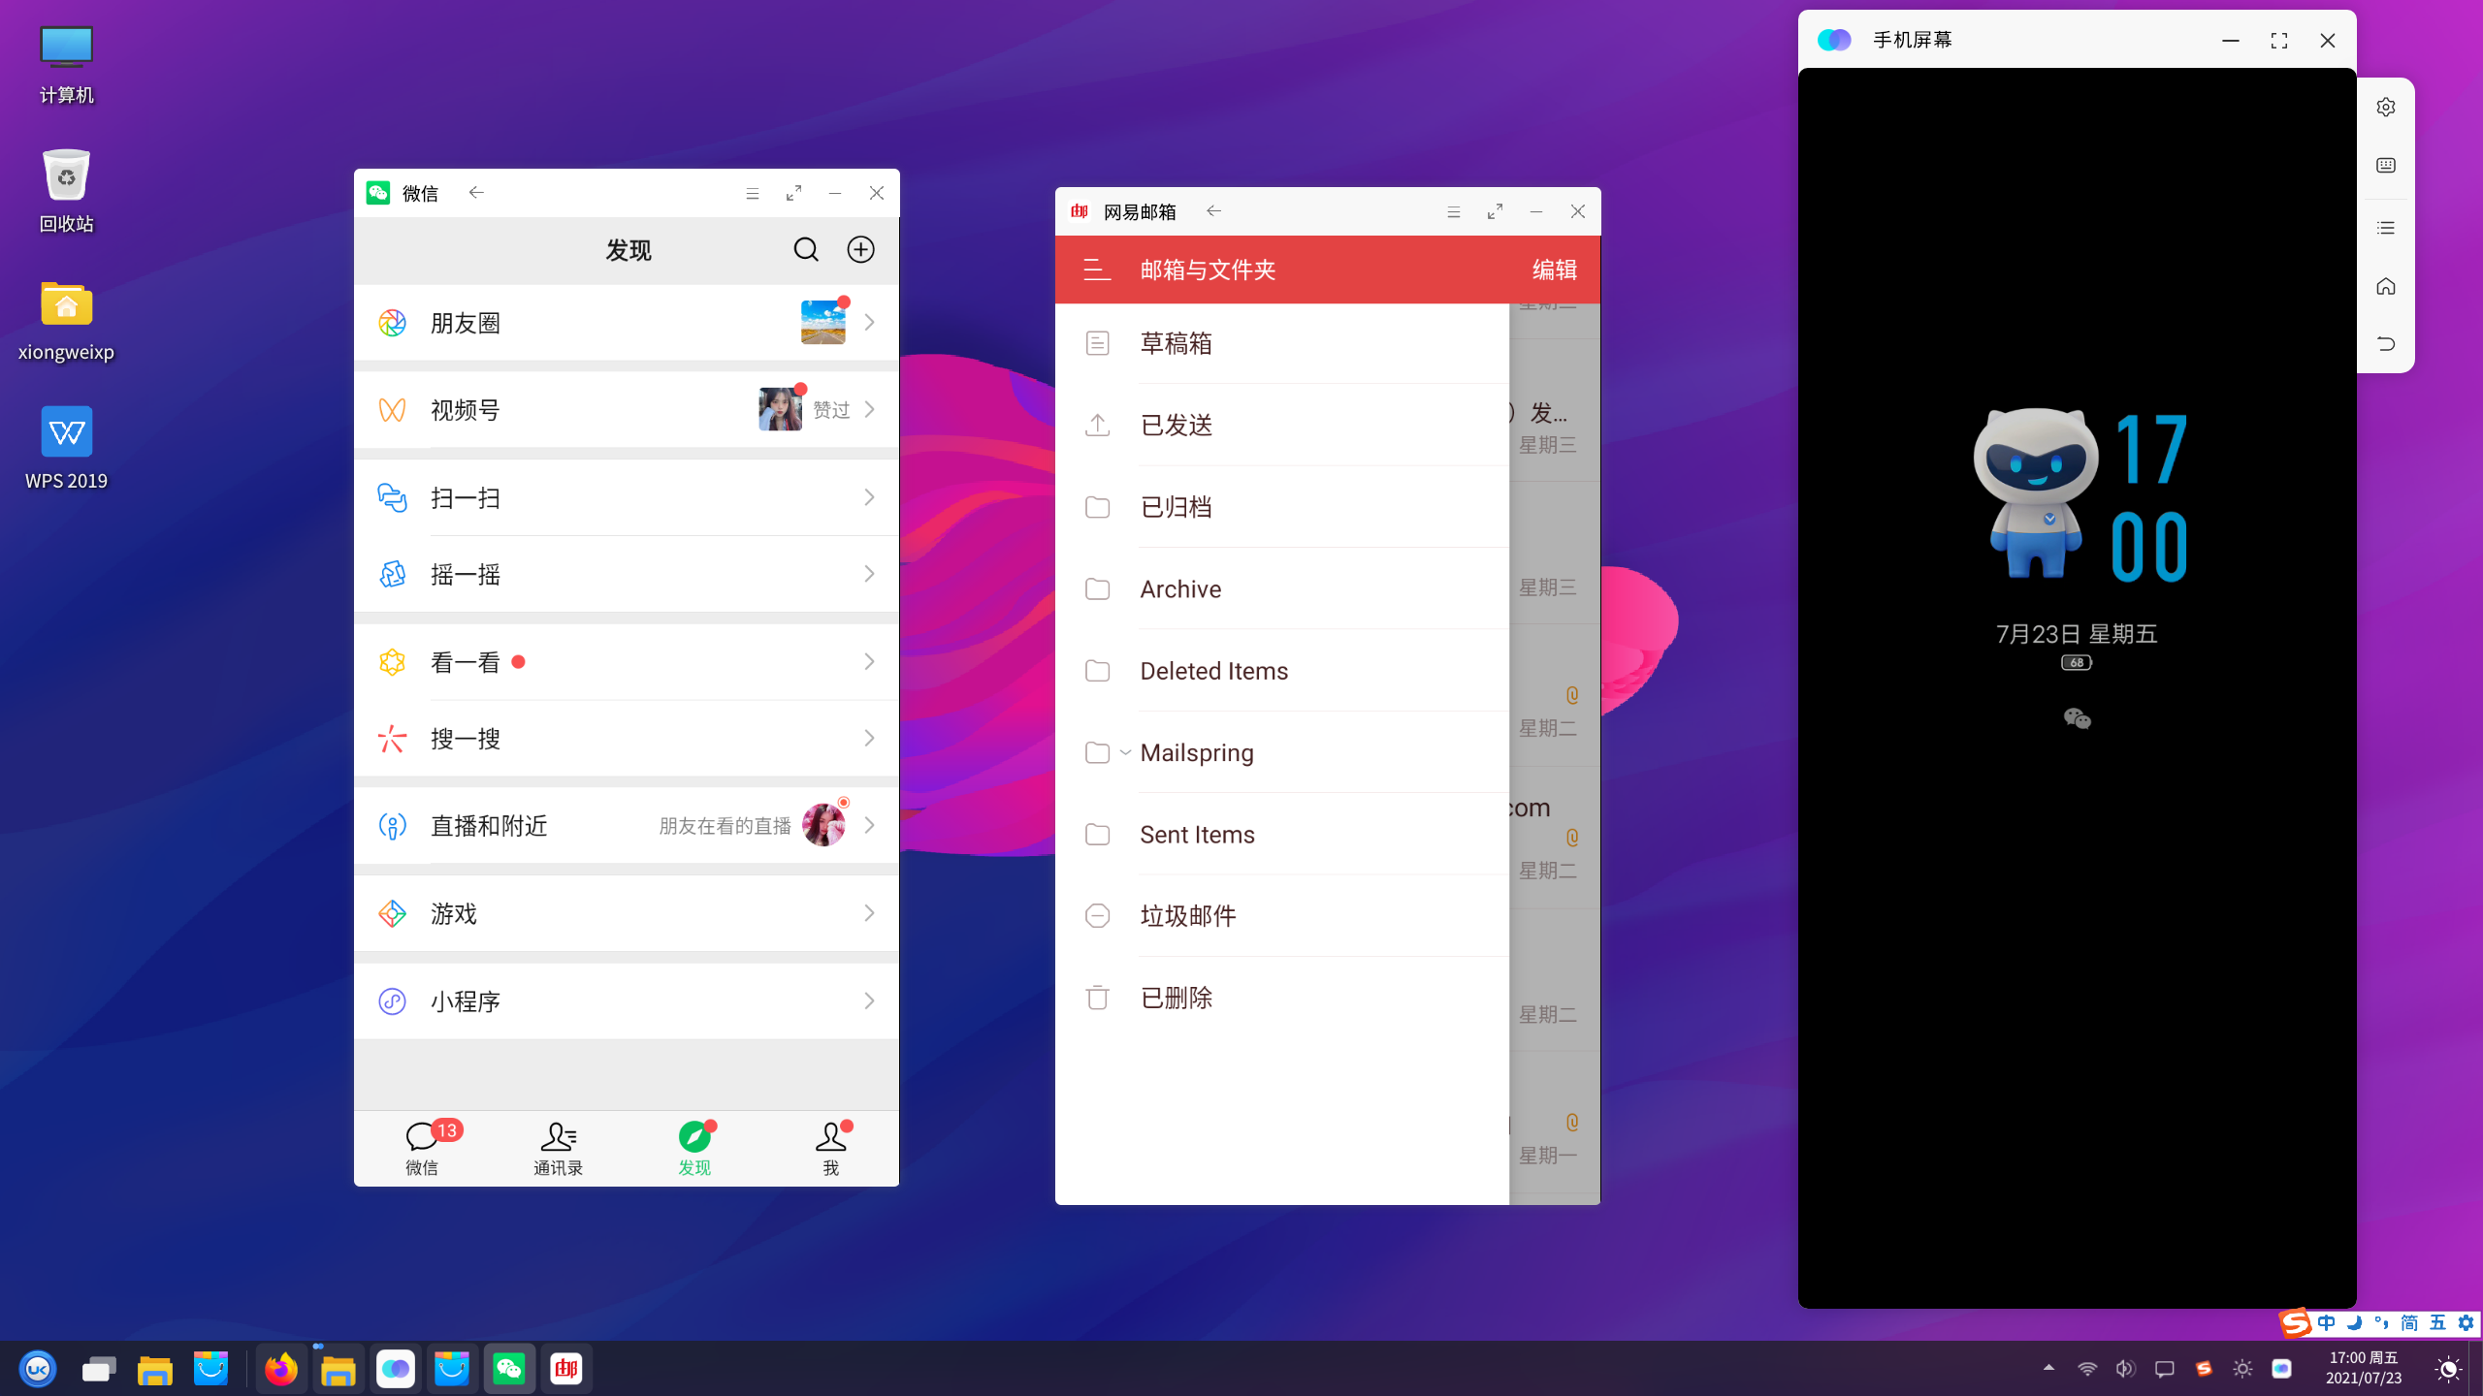Click the WeChat search magnifier icon
Image resolution: width=2483 pixels, height=1396 pixels.
point(806,250)
